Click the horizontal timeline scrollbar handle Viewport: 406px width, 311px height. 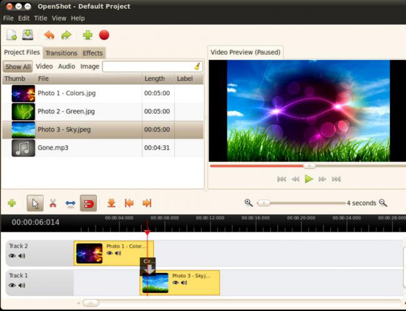click(91, 303)
